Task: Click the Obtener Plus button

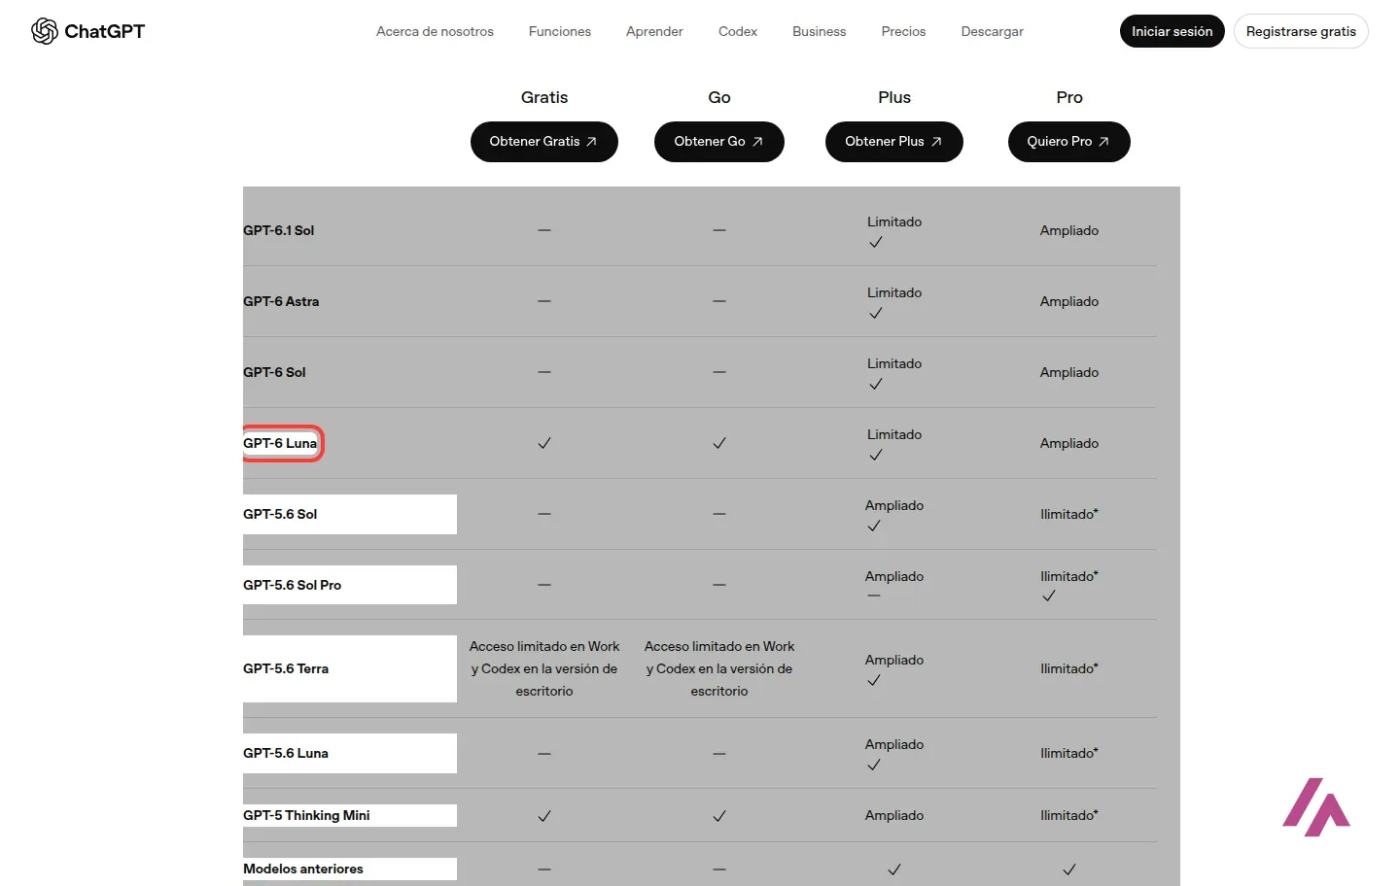Action: [x=894, y=142]
